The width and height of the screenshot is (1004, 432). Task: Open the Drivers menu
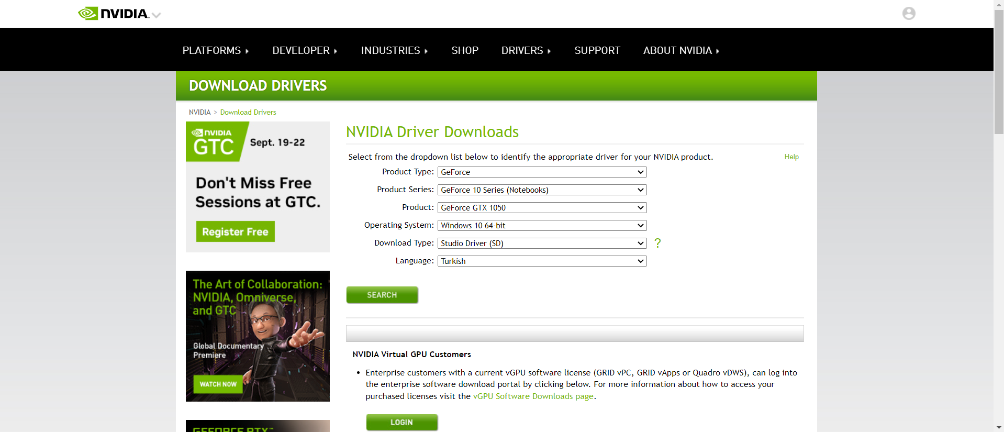pyautogui.click(x=526, y=50)
